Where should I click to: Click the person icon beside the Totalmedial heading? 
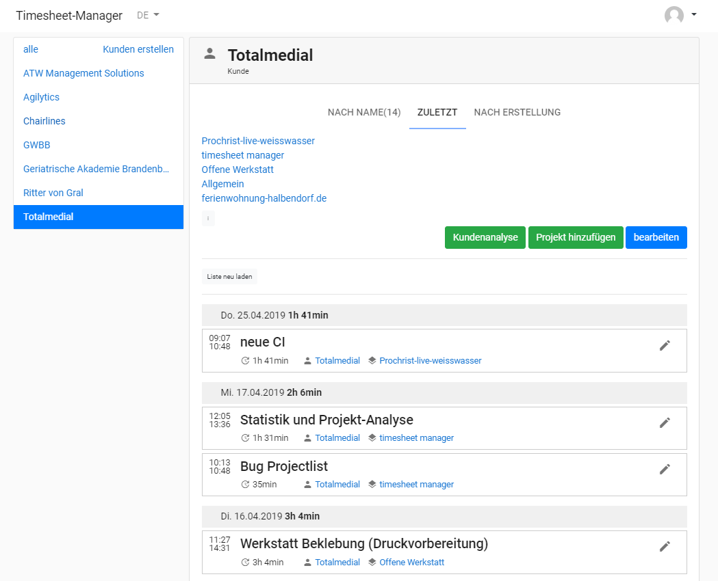209,54
